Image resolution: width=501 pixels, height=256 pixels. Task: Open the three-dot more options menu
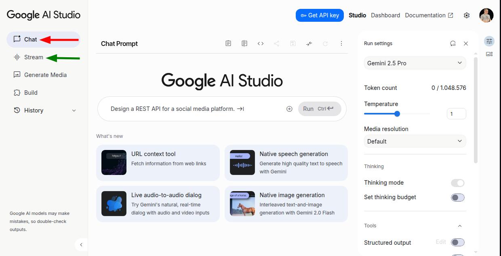click(341, 44)
